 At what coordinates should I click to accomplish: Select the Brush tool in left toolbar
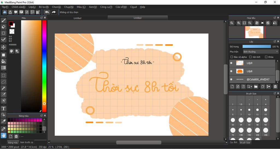point(4,20)
